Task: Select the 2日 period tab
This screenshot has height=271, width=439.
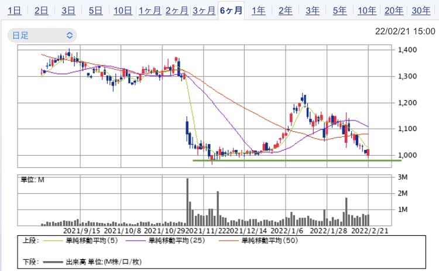Action: [x=42, y=11]
